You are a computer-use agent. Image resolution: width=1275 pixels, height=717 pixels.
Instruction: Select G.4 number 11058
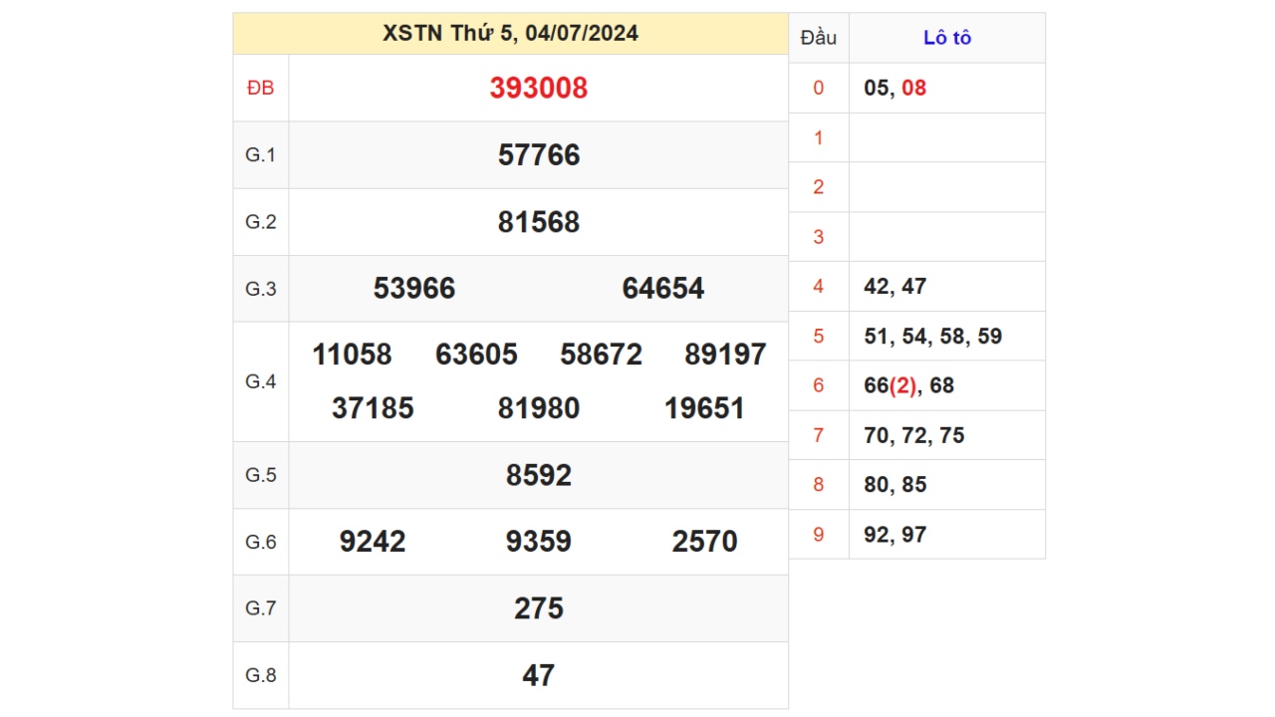pyautogui.click(x=352, y=355)
